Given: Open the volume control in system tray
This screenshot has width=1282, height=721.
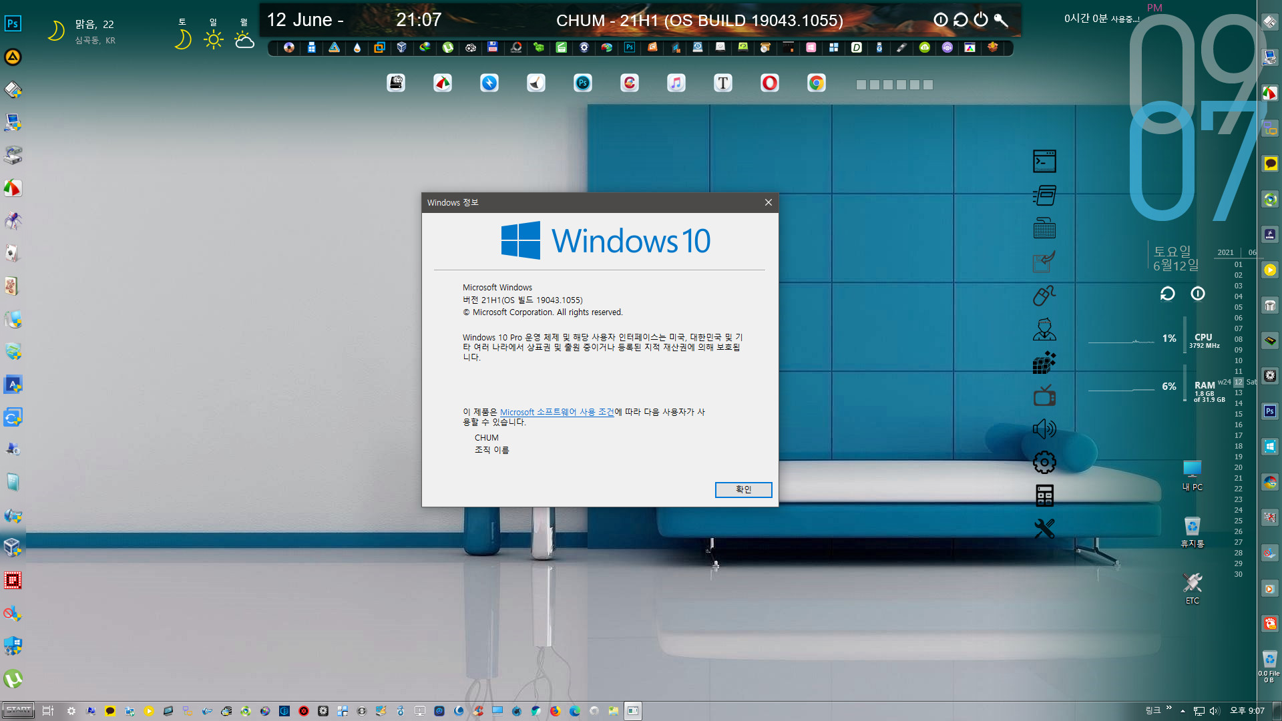Looking at the screenshot, I should [x=1214, y=711].
